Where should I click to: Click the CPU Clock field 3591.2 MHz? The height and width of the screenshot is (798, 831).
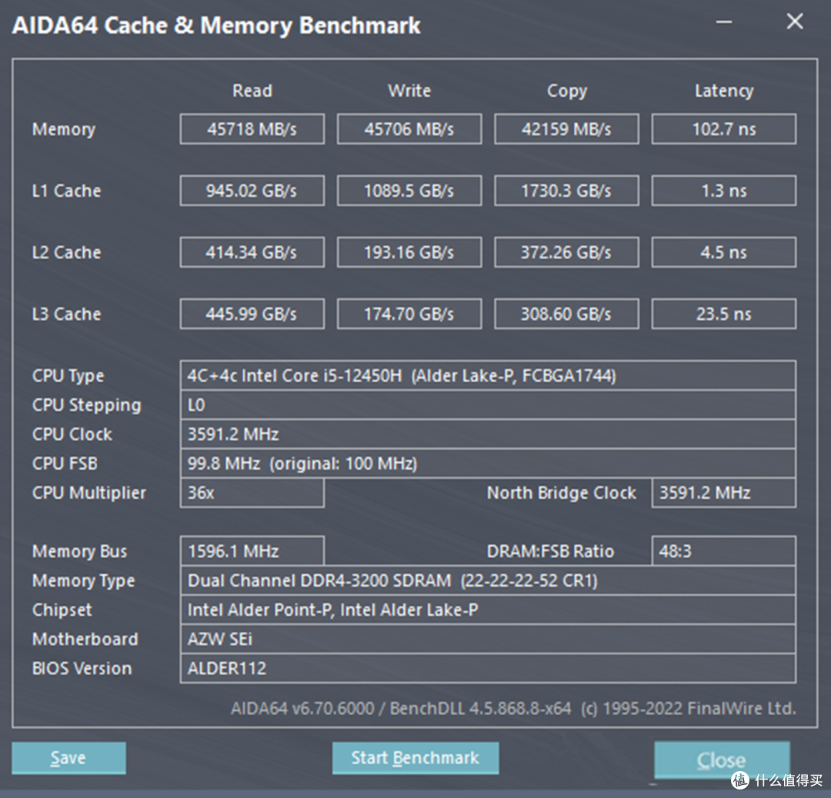click(x=488, y=434)
